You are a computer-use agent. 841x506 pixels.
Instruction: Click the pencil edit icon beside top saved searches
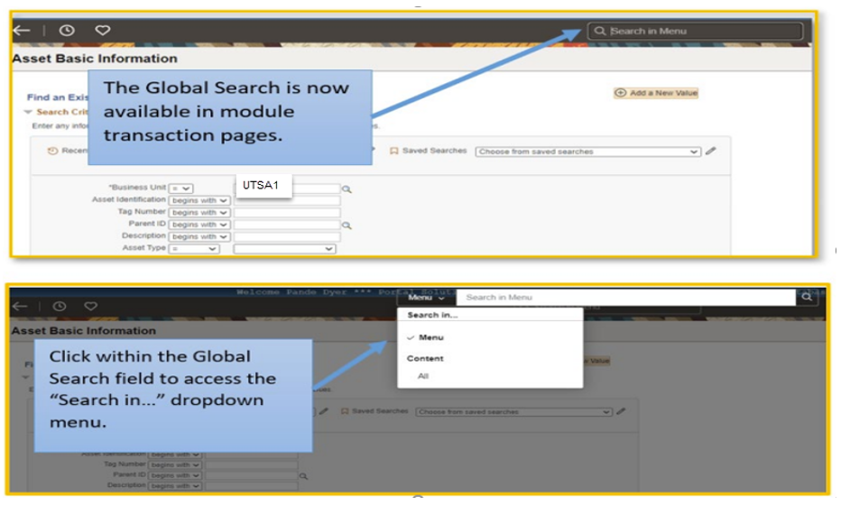click(x=711, y=152)
